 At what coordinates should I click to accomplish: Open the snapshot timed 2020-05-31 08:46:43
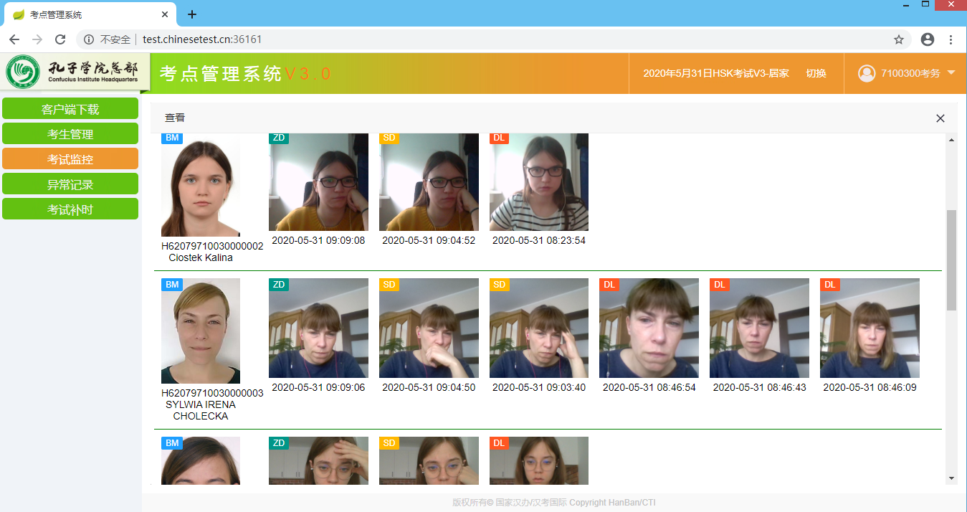tap(759, 328)
